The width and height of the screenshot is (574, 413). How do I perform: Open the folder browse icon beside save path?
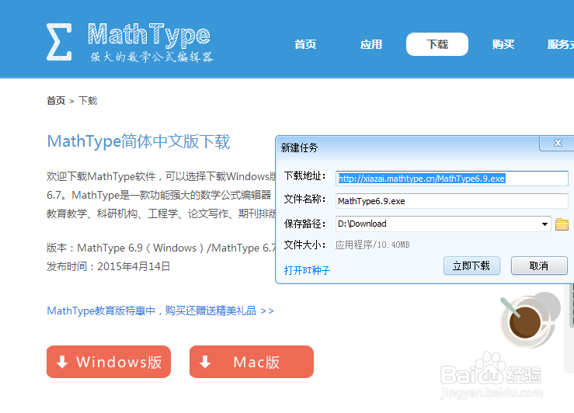(562, 224)
